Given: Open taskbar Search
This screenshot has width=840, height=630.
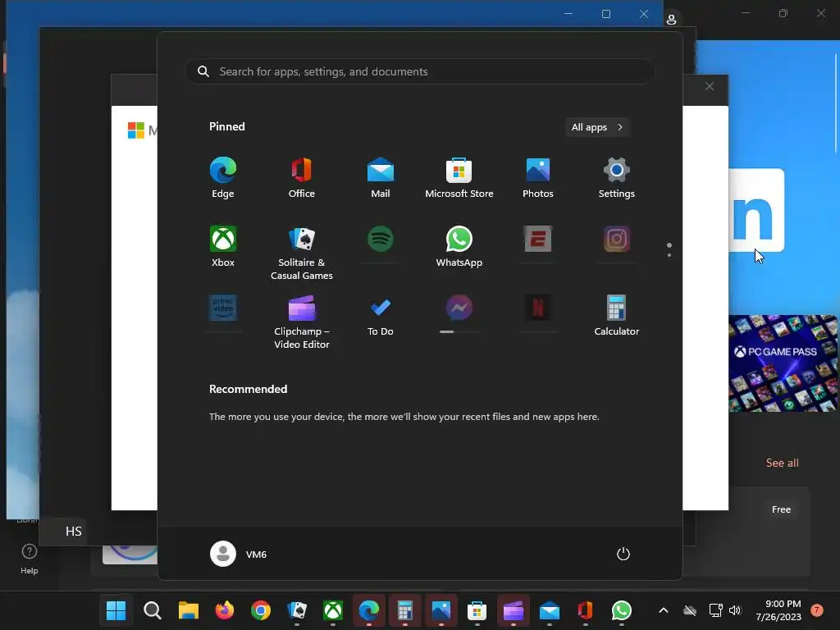Looking at the screenshot, I should click(x=152, y=610).
